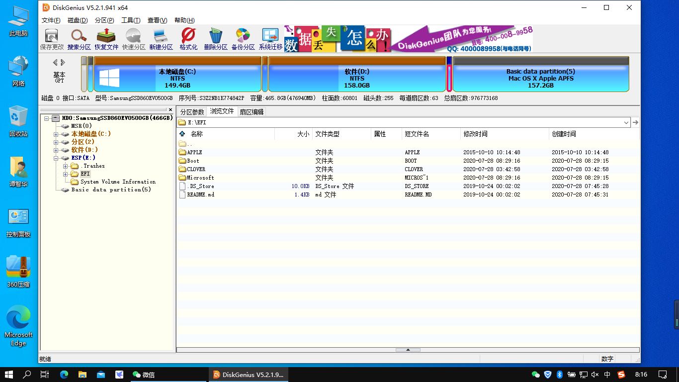
Task: Select the 回收站 (Recycle Bin) desktop icon
Action: click(18, 121)
